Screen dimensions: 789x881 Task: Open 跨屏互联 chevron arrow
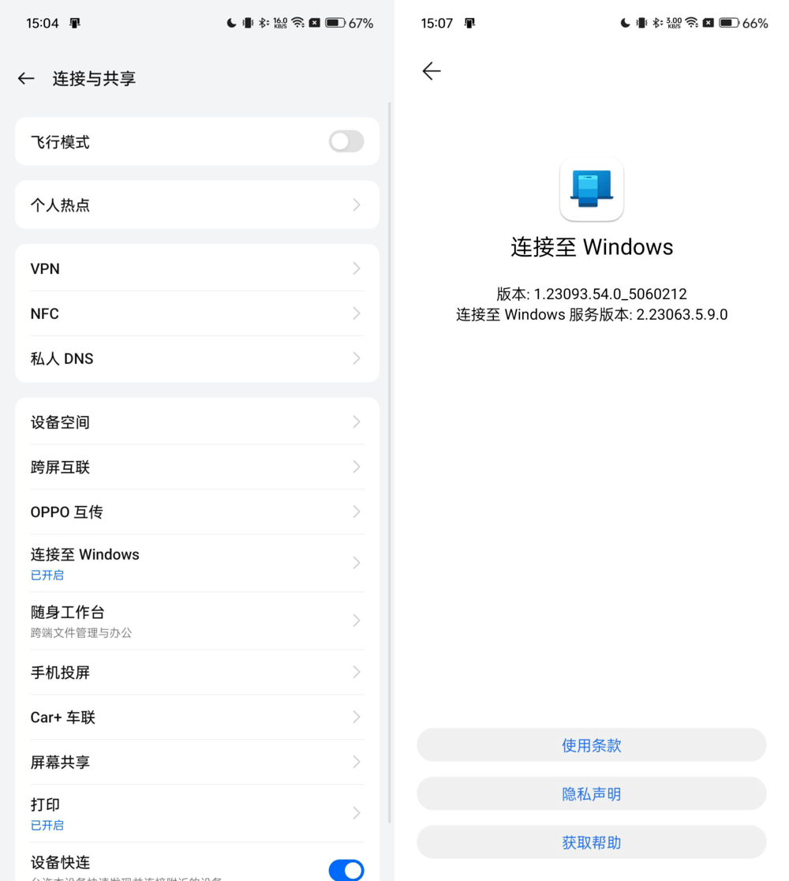point(357,467)
